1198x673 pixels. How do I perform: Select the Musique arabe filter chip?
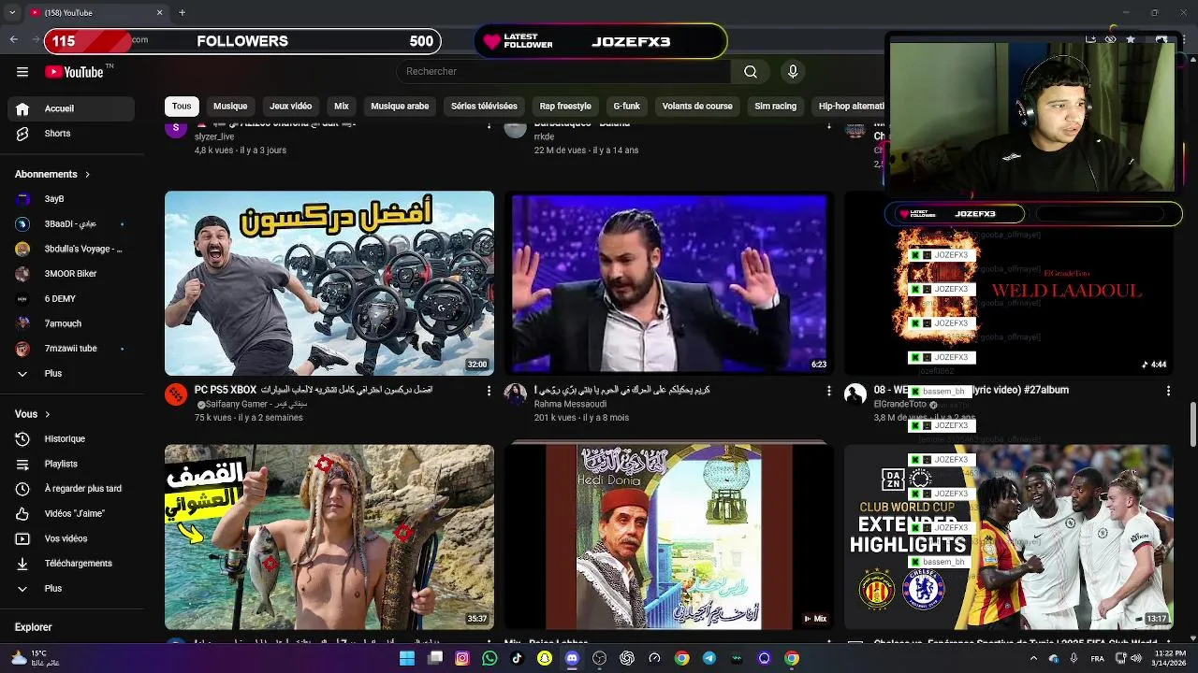point(400,107)
